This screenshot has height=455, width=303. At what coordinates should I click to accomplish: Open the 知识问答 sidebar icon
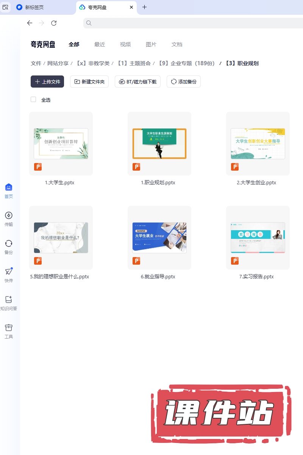coord(9,300)
